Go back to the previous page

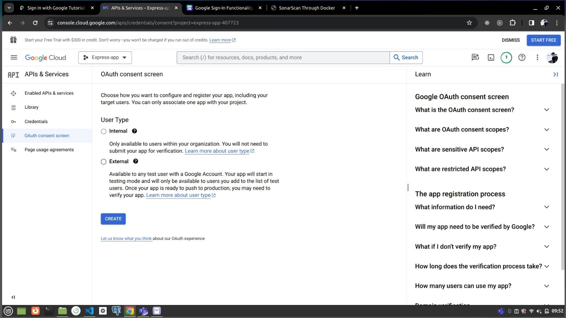pos(10,23)
